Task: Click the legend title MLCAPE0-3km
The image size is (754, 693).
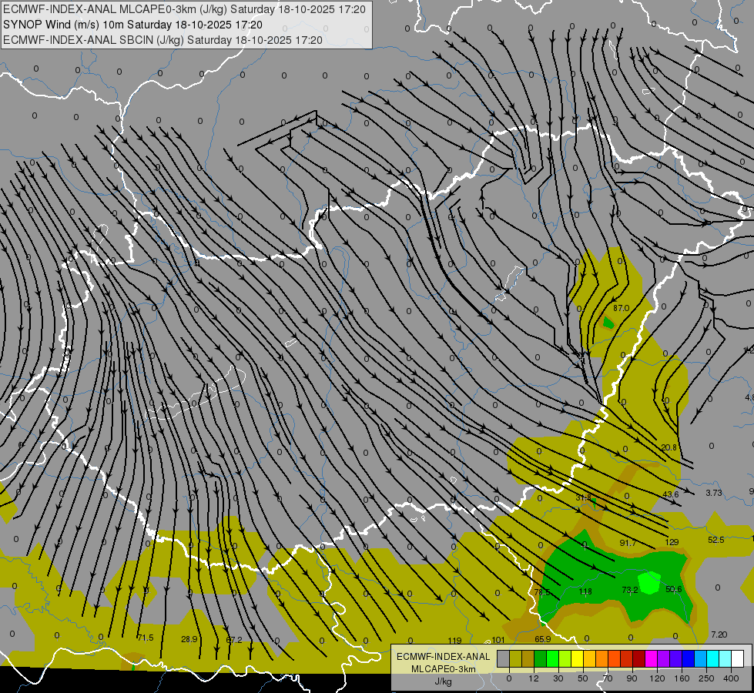Action: click(444, 669)
